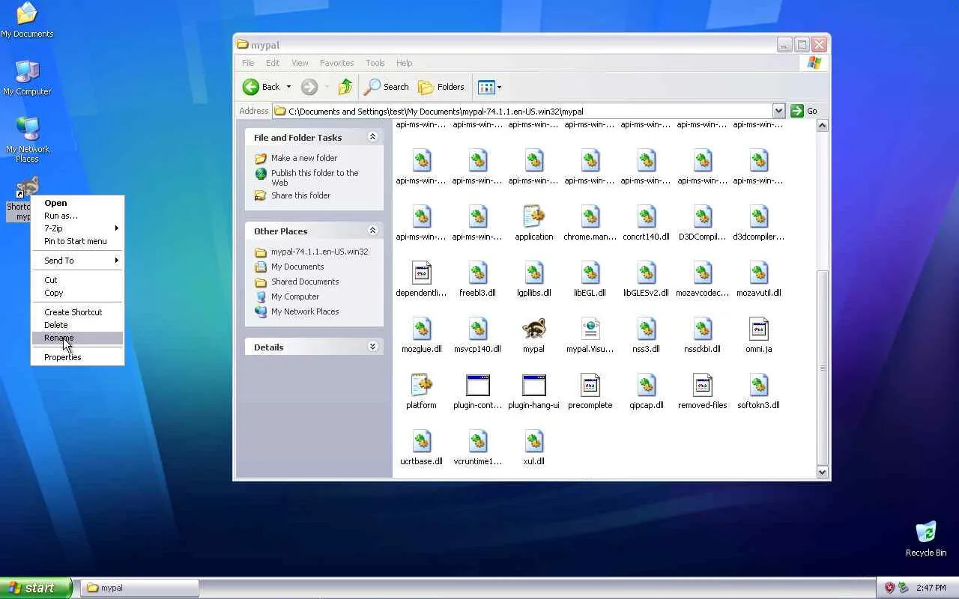
Task: Click the mypal taskbar button
Action: [139, 588]
